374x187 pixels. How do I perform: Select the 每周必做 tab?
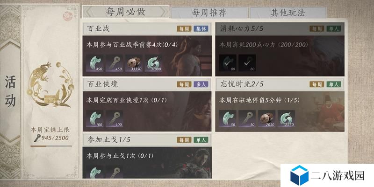(x=126, y=12)
